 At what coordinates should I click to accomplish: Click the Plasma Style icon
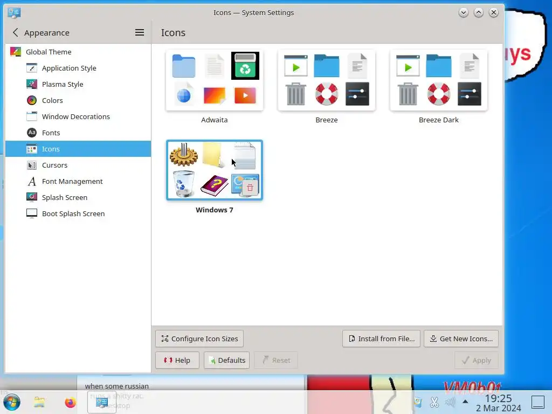pos(32,84)
